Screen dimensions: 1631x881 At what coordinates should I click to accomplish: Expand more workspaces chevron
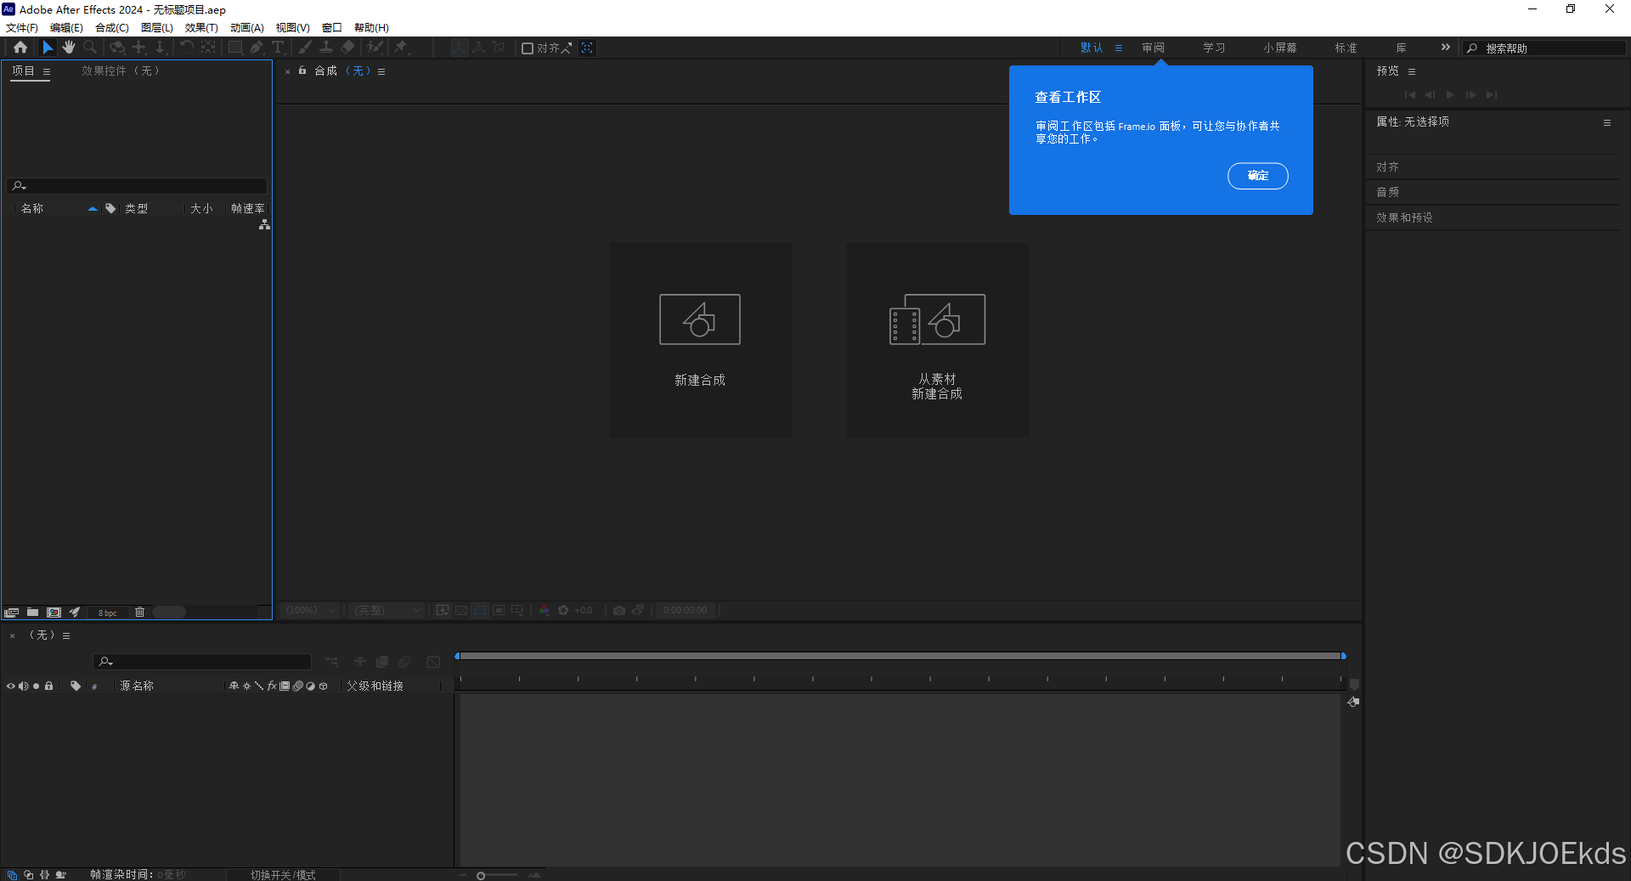(x=1446, y=48)
